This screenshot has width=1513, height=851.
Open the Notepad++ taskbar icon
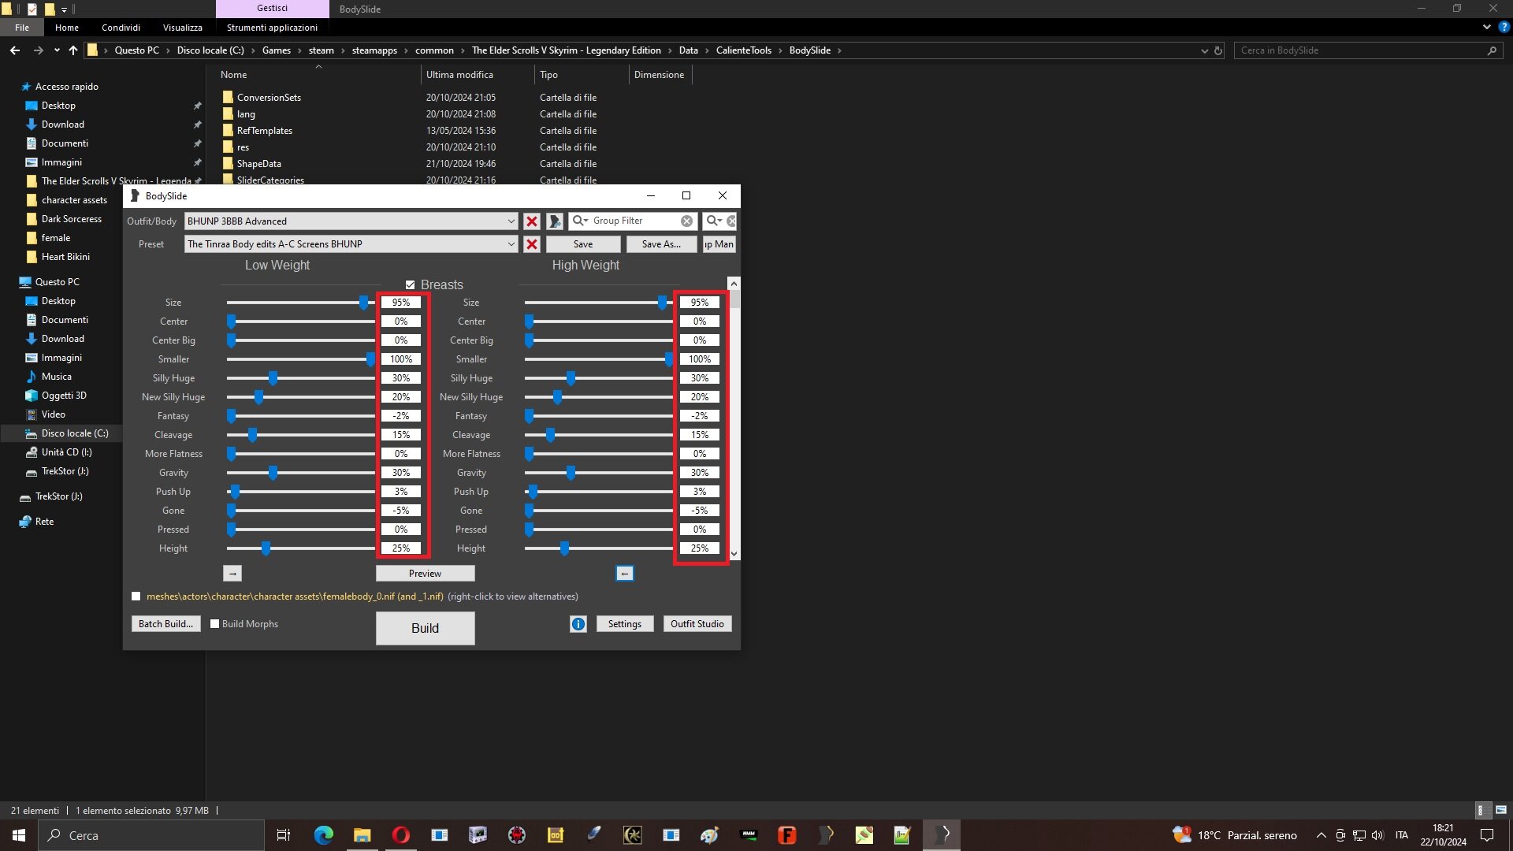tap(903, 835)
